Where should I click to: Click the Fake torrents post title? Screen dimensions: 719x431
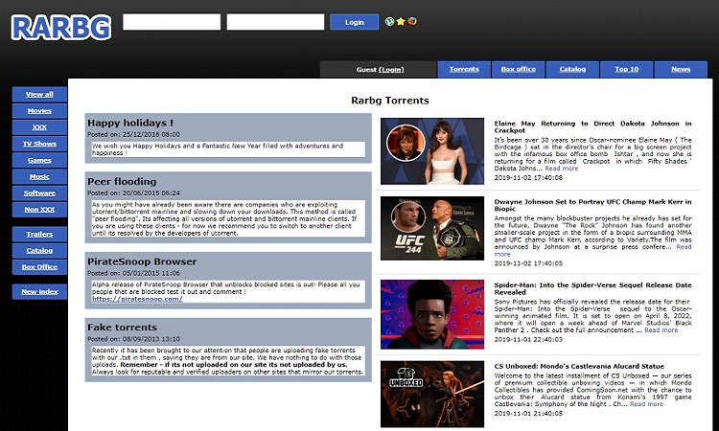123,327
